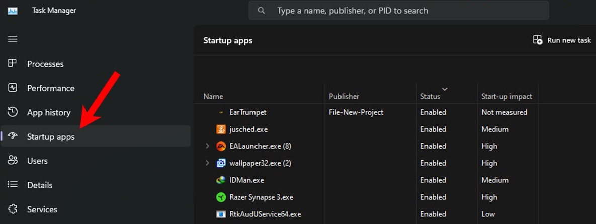Click the Startup apps page heading
This screenshot has height=224, width=596.
[x=228, y=40]
